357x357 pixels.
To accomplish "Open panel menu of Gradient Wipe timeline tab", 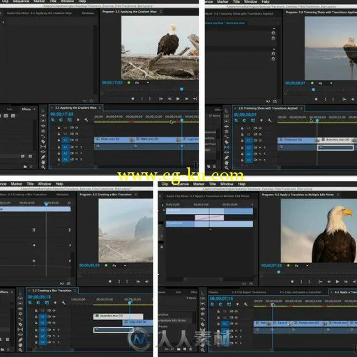I will [x=100, y=108].
